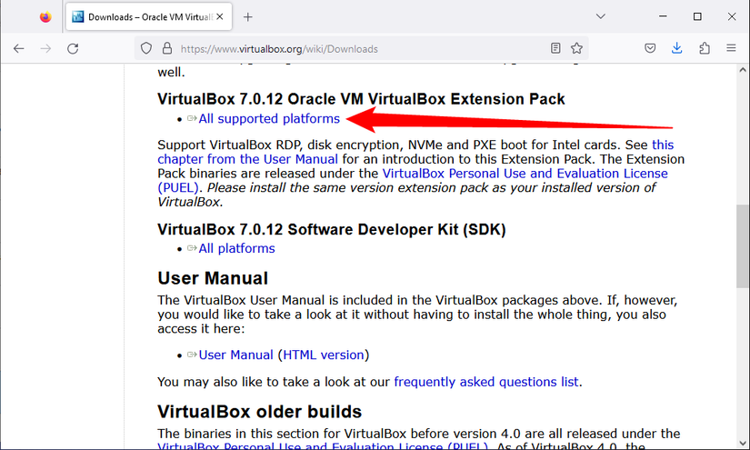Click the tracking protection shield icon

point(145,48)
